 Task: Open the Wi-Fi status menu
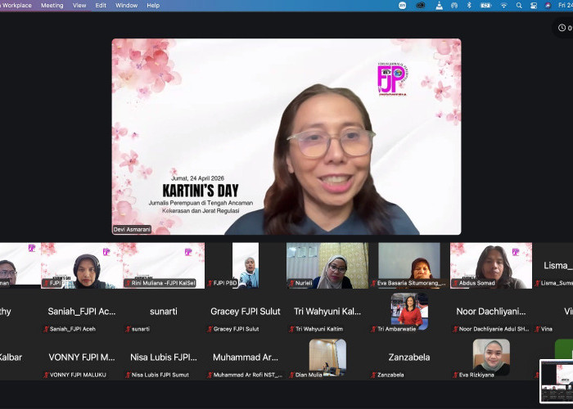click(x=503, y=5)
